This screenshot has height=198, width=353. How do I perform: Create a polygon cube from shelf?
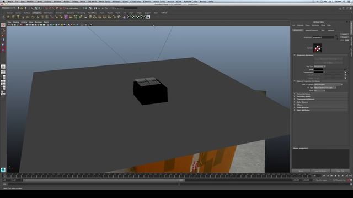coord(13,17)
